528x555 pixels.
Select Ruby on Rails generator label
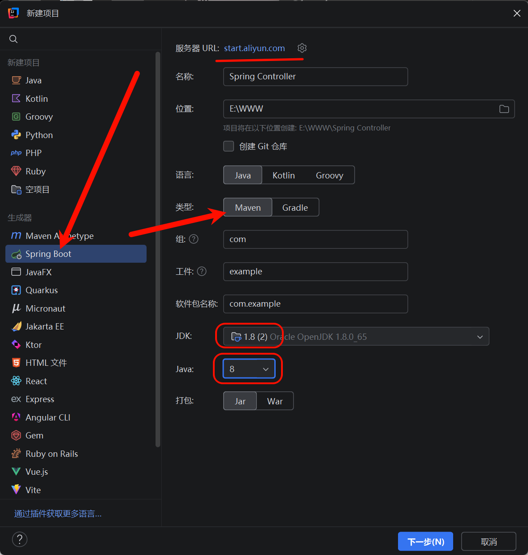pos(52,454)
